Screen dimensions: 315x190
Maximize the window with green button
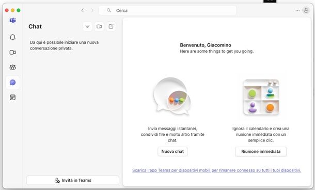(x=19, y=10)
